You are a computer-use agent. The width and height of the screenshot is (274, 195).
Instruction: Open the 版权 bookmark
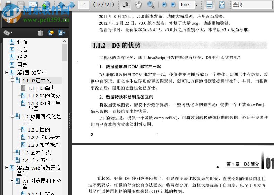[x=22, y=57]
